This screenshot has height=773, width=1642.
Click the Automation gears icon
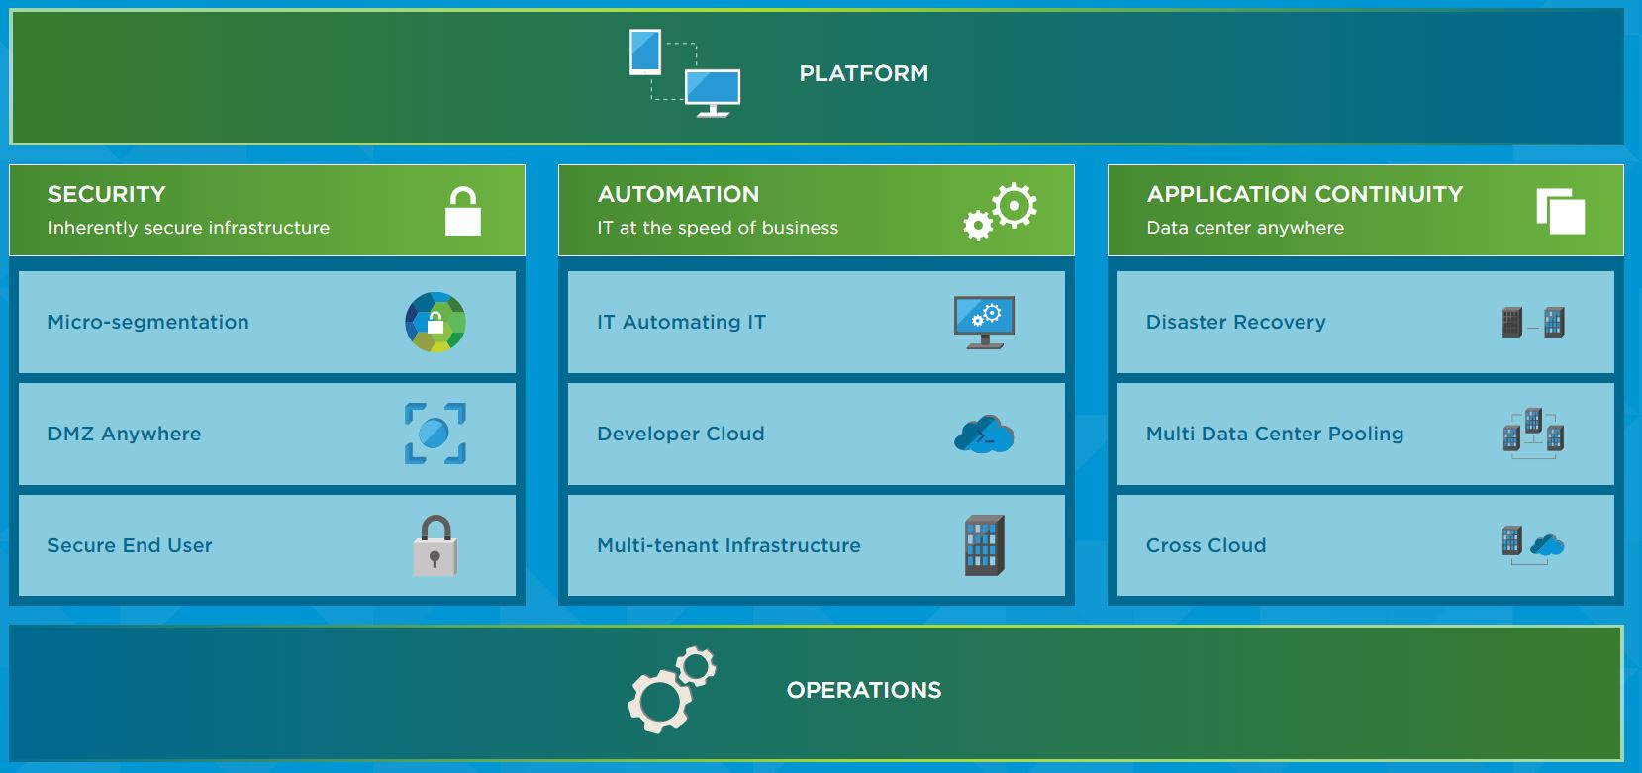1000,211
